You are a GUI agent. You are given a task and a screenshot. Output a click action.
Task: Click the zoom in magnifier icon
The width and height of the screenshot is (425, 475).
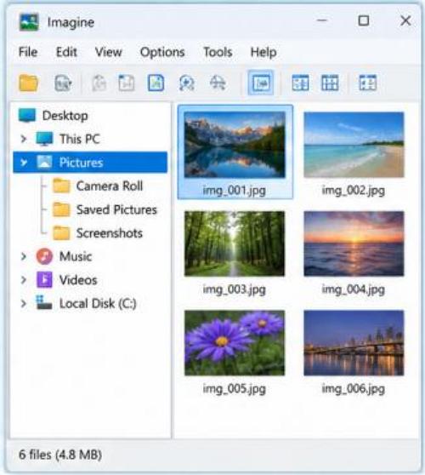186,83
